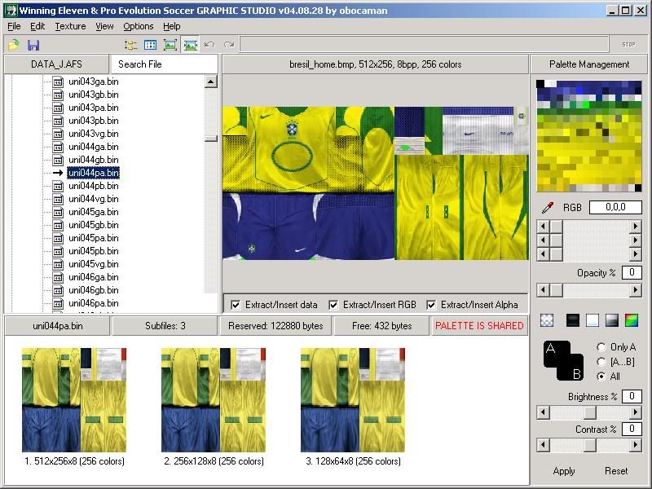The image size is (652, 489).
Task: Click the Brightness % input field
Action: (632, 396)
